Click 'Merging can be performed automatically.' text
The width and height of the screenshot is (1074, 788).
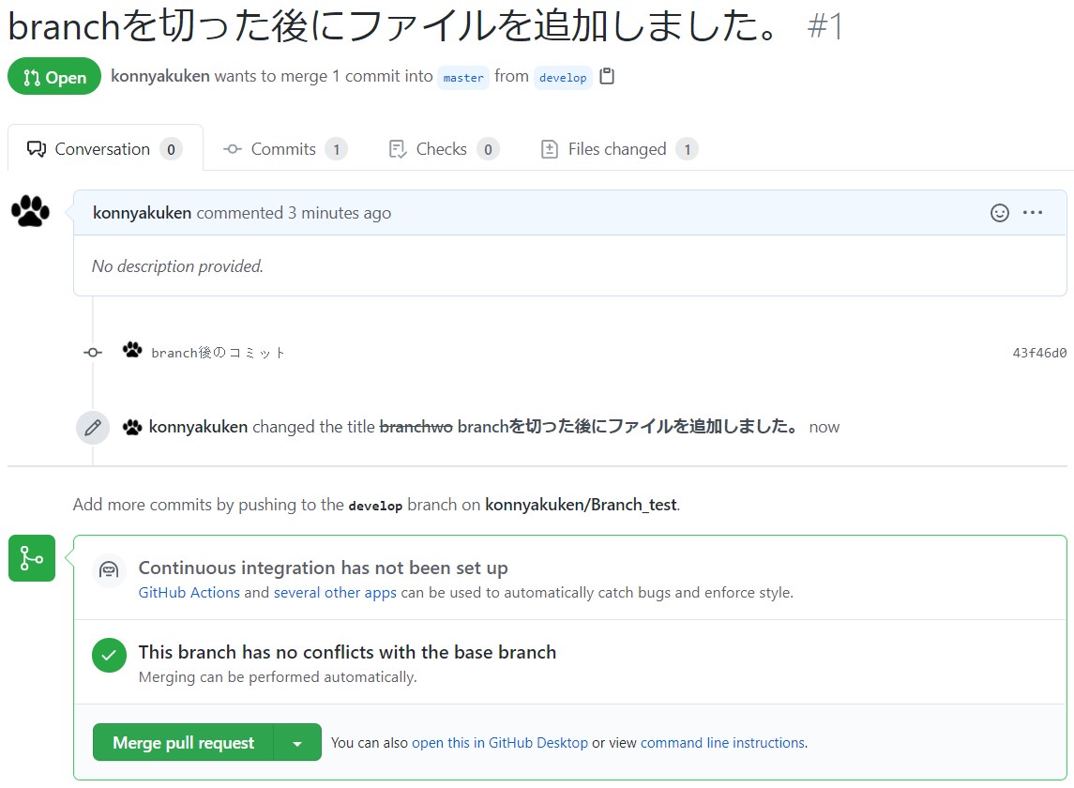tap(278, 677)
